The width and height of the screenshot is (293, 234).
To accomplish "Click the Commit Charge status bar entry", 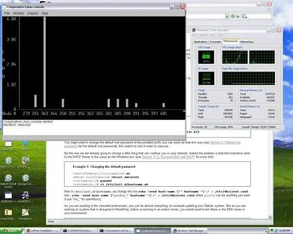I will (x=259, y=127).
